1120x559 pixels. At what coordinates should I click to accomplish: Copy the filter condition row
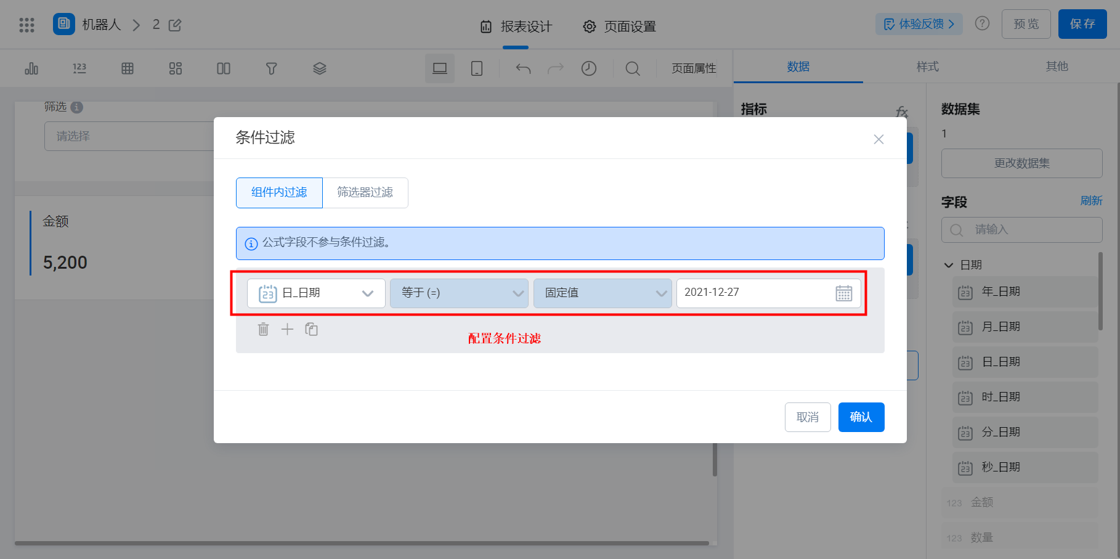(x=311, y=329)
